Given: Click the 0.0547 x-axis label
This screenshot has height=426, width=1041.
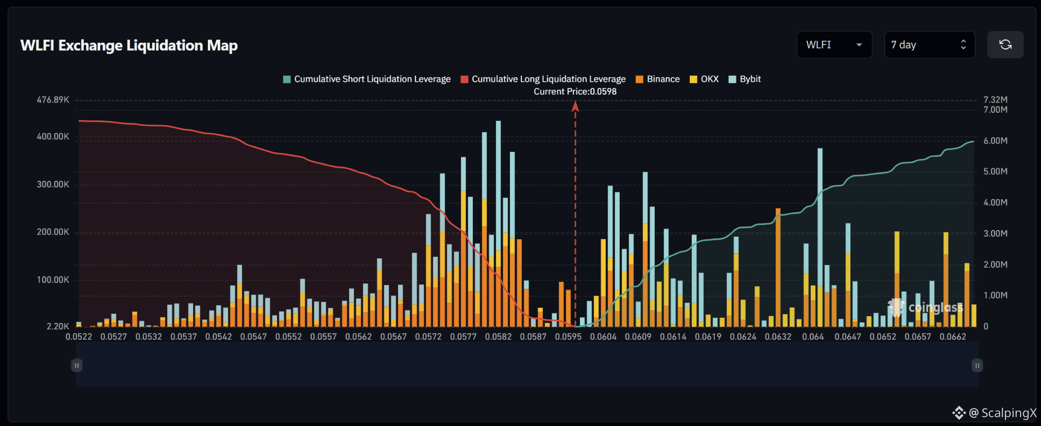Looking at the screenshot, I should click(x=254, y=337).
